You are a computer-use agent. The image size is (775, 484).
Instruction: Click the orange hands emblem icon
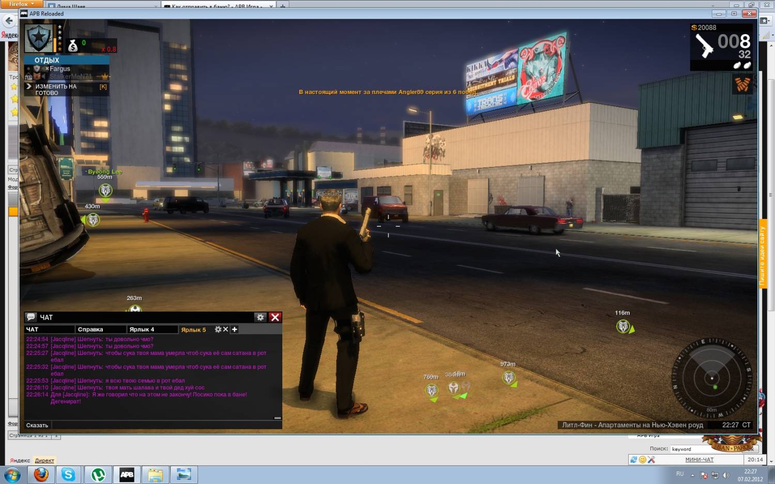click(742, 84)
